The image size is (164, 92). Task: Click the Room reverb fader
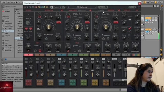pos(115,70)
